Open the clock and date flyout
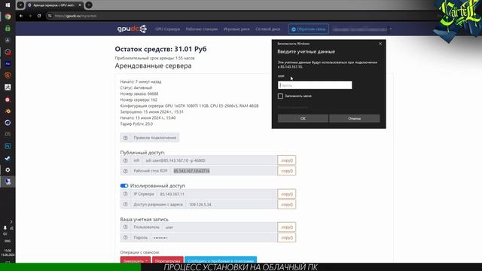The width and height of the screenshot is (482, 271). pos(8,253)
